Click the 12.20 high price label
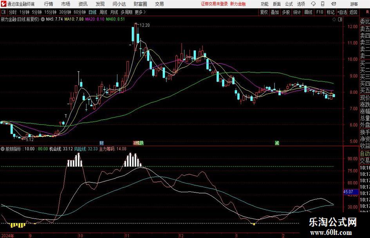The width and height of the screenshot is (370, 238). click(144, 25)
